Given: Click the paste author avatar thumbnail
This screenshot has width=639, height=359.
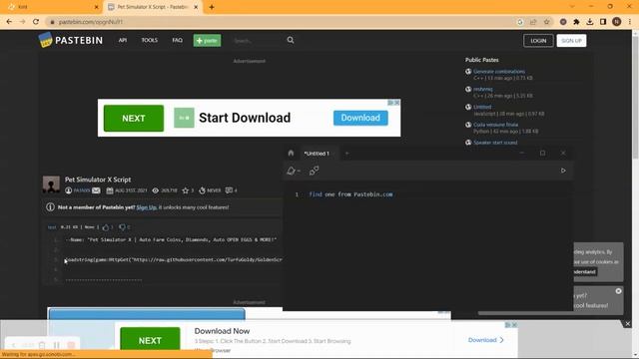Looking at the screenshot, I should pos(51,184).
